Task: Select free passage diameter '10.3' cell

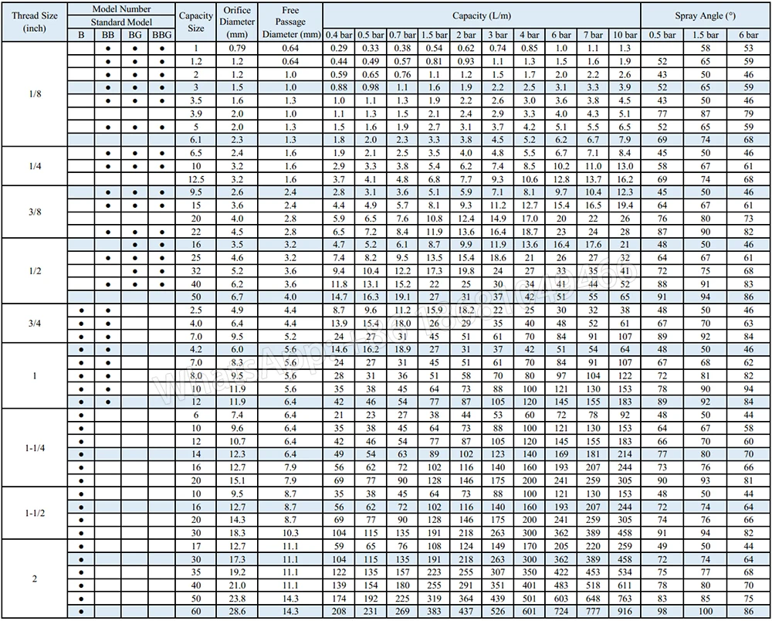Action: coord(290,533)
